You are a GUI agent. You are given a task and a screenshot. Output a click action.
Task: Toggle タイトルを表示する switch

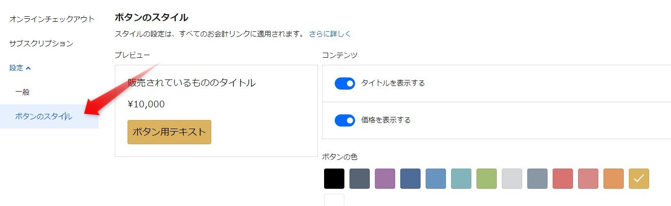click(x=345, y=84)
